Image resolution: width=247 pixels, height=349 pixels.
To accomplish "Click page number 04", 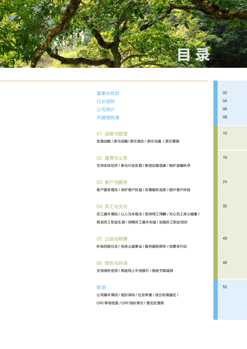I will pyautogui.click(x=225, y=101).
